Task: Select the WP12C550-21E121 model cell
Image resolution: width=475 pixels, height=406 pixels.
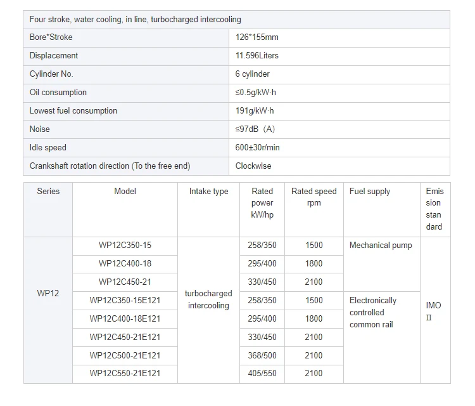Action: pos(125,374)
